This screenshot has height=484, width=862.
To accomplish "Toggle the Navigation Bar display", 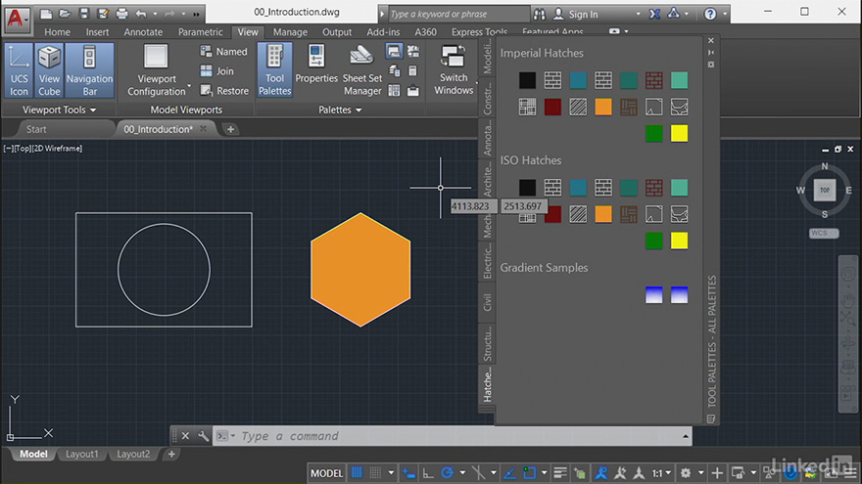I will point(89,70).
